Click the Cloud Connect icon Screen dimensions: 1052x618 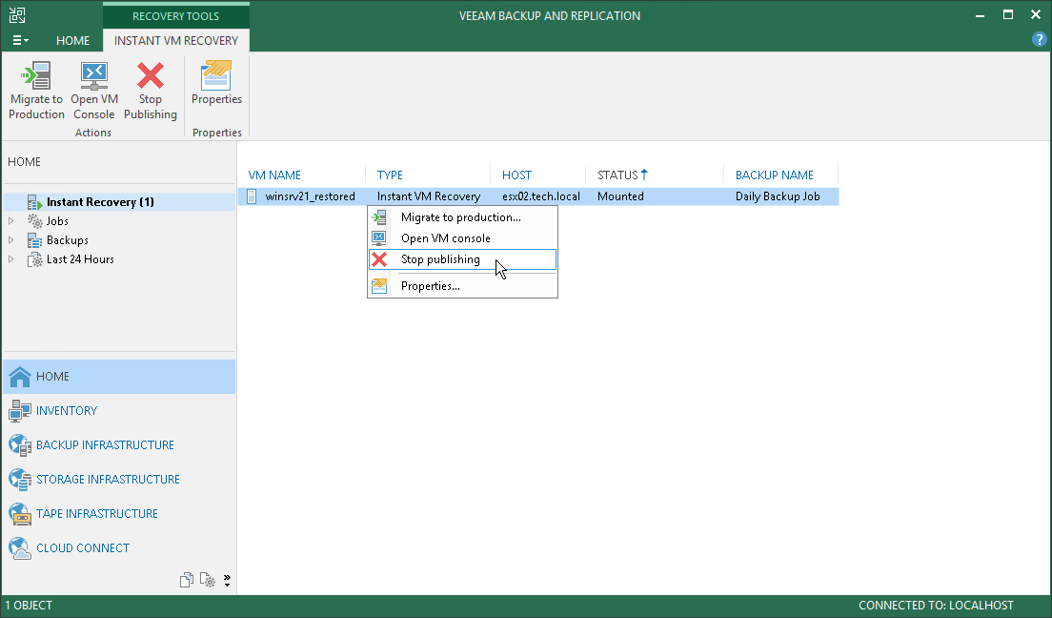tap(20, 548)
